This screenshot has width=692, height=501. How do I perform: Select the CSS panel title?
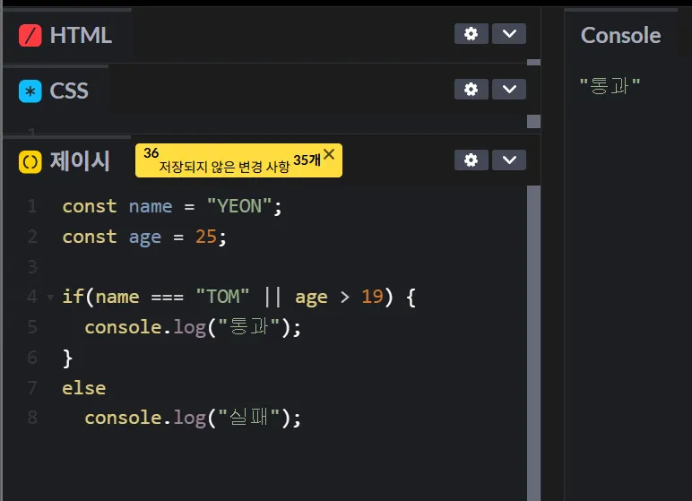pos(69,91)
